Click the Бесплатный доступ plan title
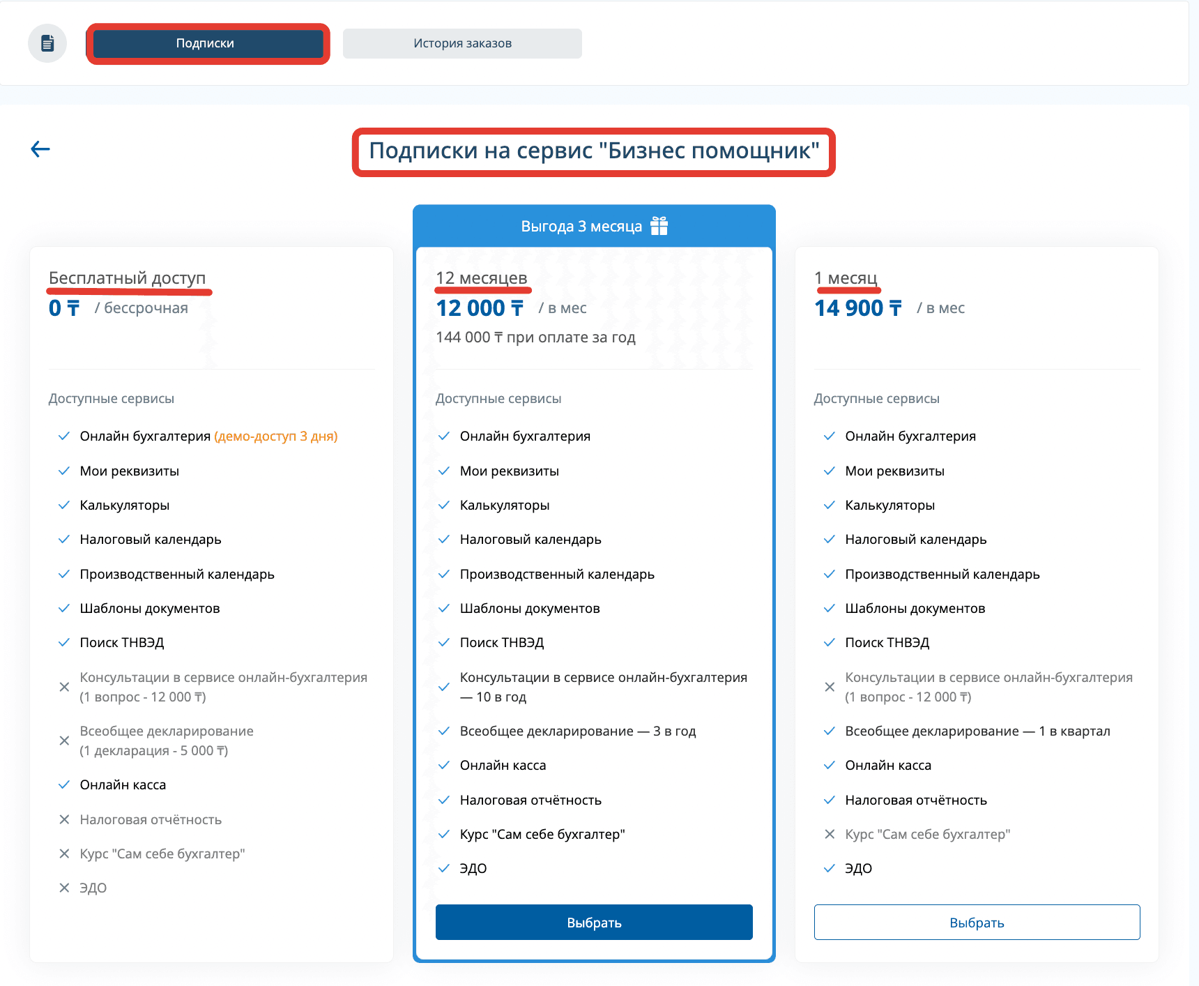The image size is (1199, 986). [128, 278]
